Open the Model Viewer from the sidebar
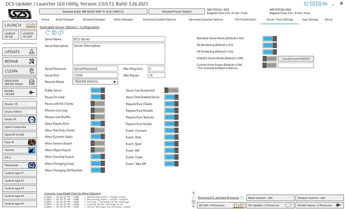This screenshot has width=345, height=209. click(x=19, y=92)
